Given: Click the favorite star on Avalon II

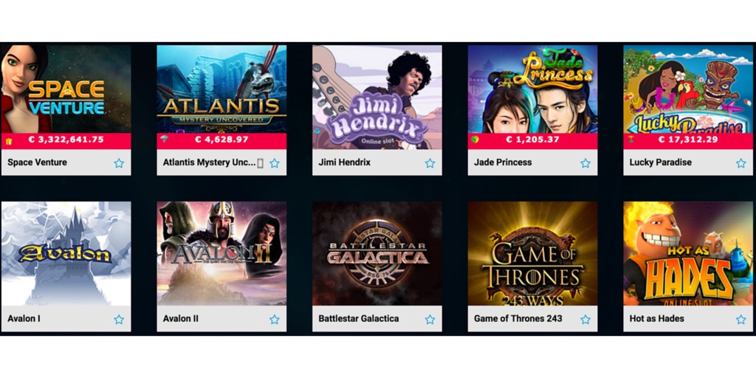Looking at the screenshot, I should point(275,319).
